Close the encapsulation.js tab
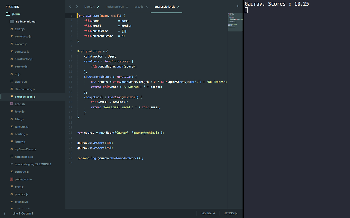The width and height of the screenshot is (350, 218). (x=179, y=6)
